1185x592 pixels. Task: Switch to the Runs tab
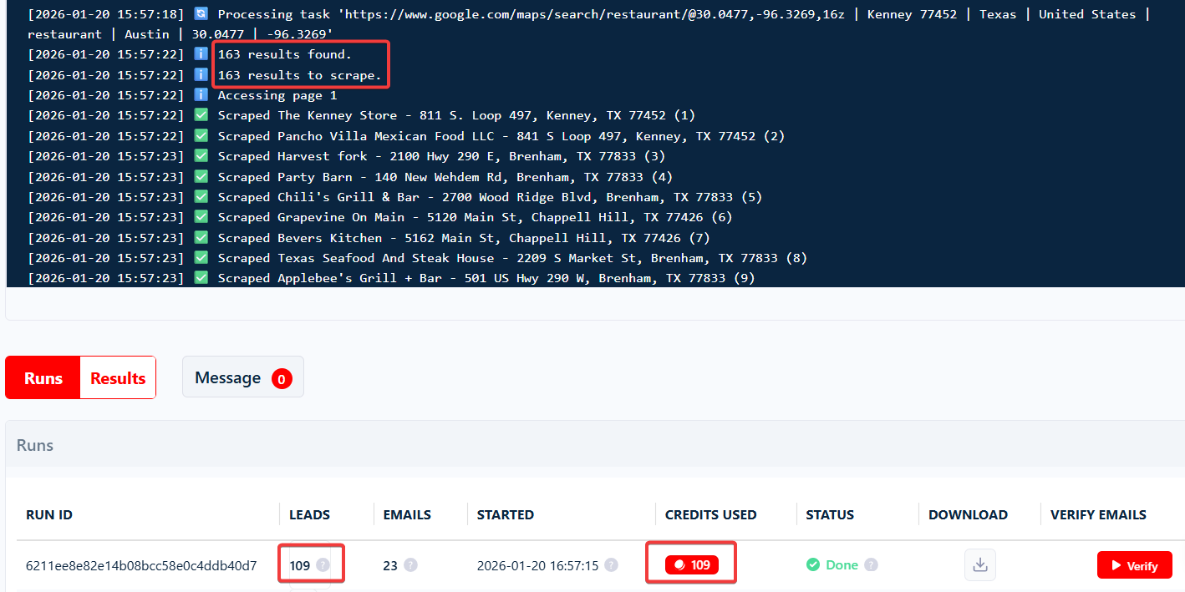tap(43, 378)
